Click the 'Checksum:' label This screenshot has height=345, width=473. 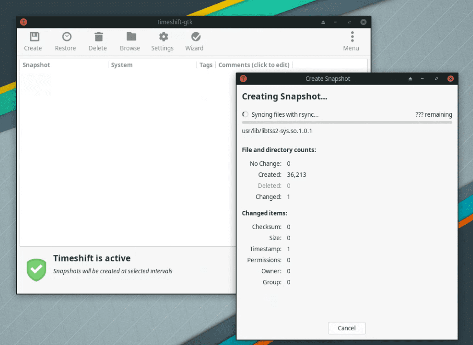(x=267, y=227)
